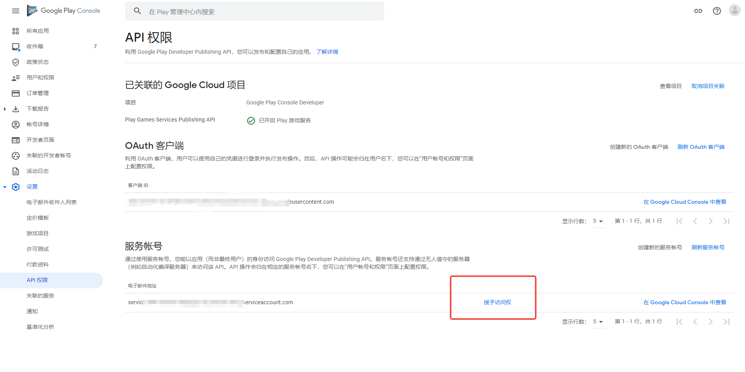Go to first page in 服务帐号 table
This screenshot has width=745, height=372.
pyautogui.click(x=679, y=322)
